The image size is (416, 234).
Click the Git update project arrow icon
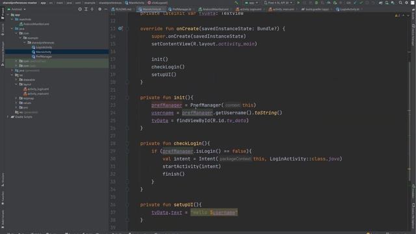click(355, 3)
